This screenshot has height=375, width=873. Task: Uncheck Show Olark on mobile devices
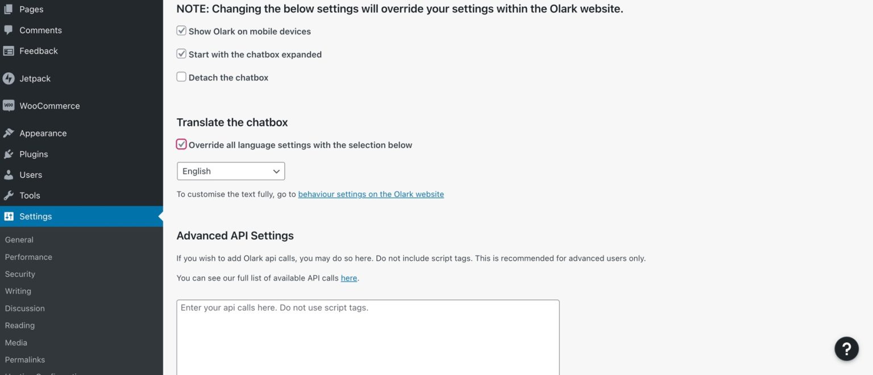[181, 30]
